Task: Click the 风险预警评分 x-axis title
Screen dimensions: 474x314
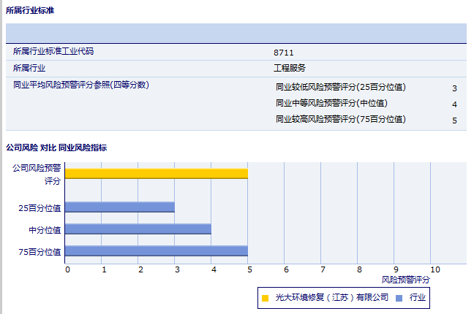Action: click(x=406, y=280)
